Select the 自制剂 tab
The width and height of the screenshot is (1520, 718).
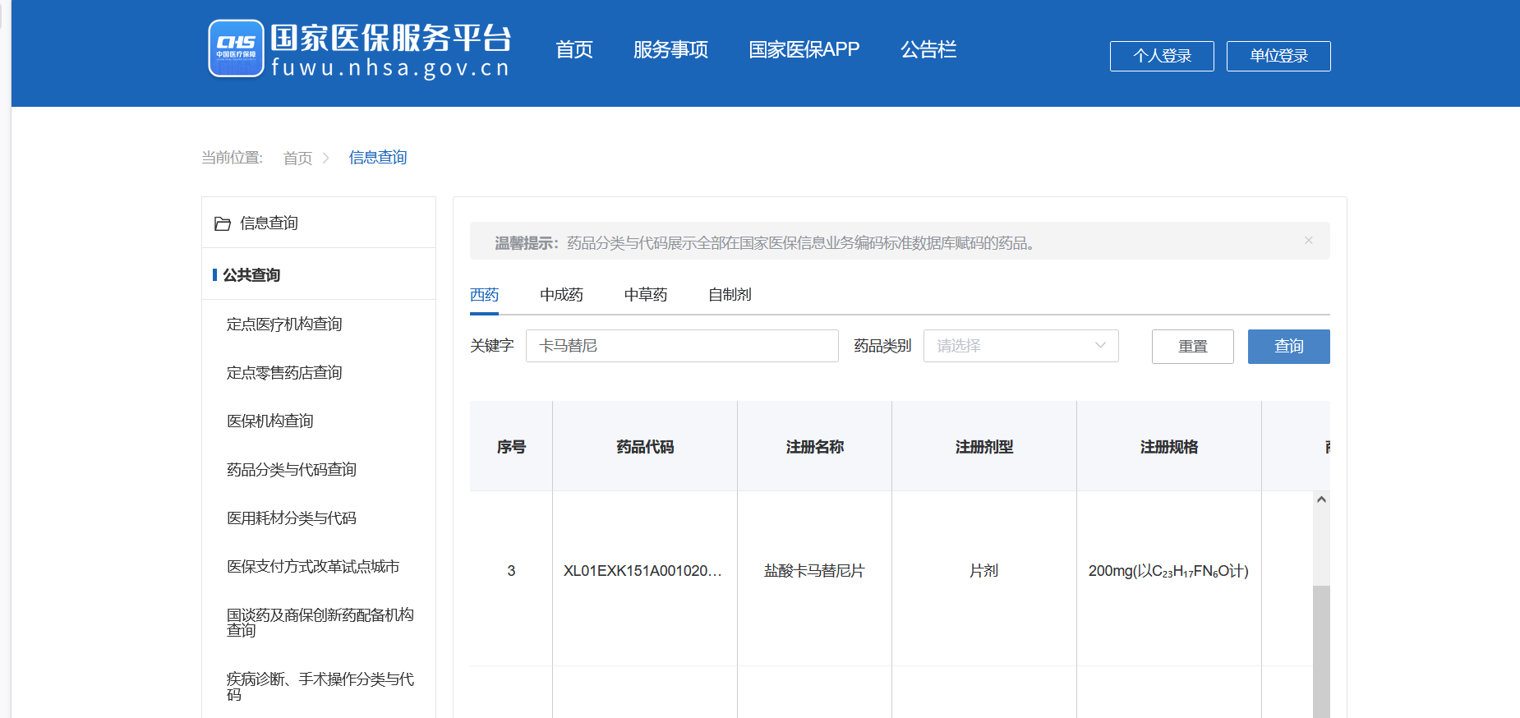coord(729,295)
